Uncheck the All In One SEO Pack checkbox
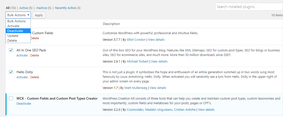Viewport: 283px width, 117px height. 11,50
